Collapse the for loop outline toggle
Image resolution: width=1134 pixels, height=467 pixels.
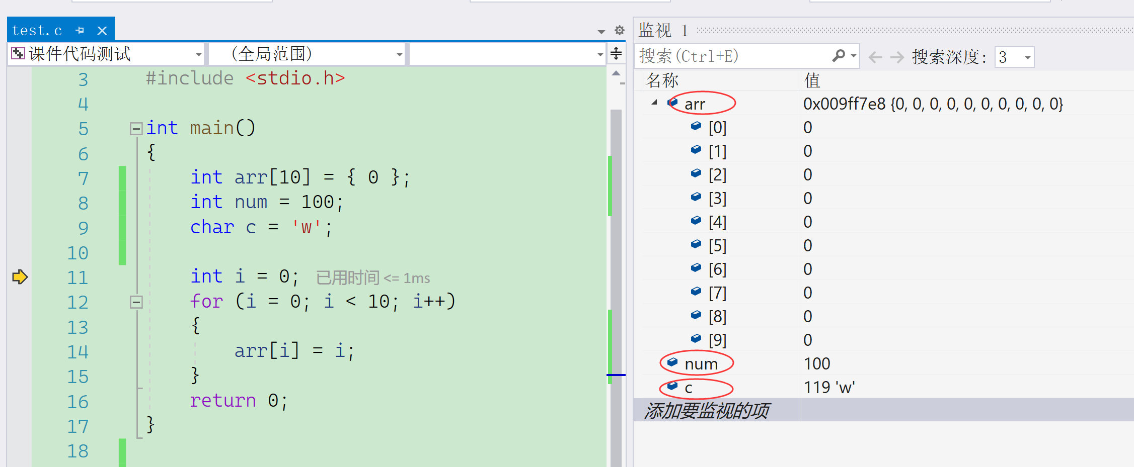pos(136,302)
